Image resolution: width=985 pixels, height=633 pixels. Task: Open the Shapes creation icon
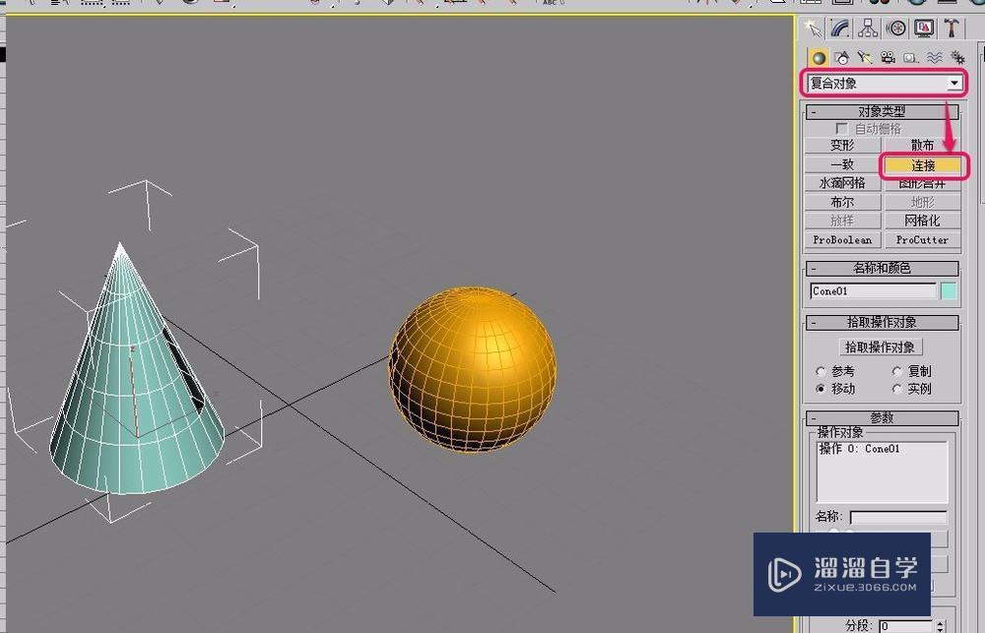pyautogui.click(x=841, y=57)
